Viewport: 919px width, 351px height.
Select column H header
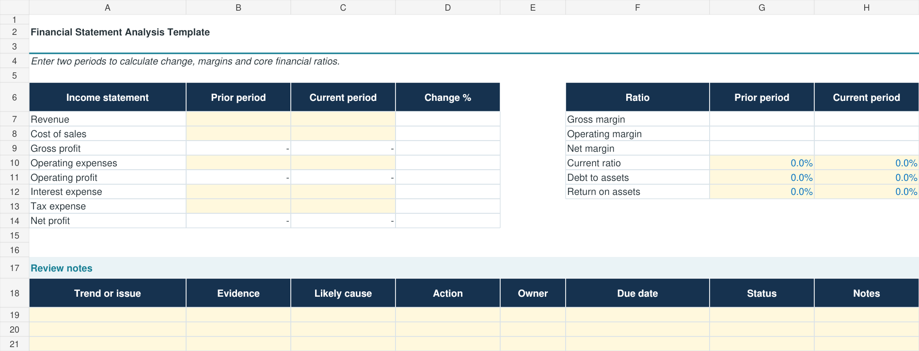(x=867, y=7)
